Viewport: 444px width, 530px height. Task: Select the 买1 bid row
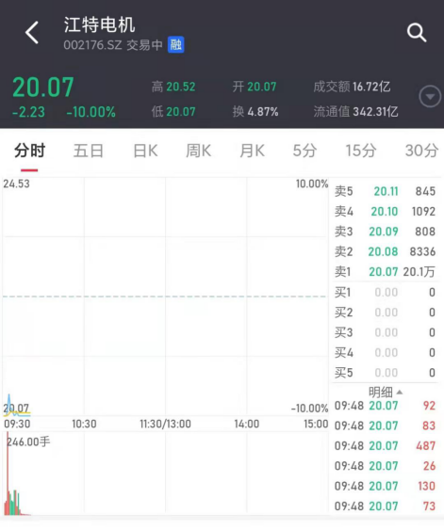[x=385, y=292]
